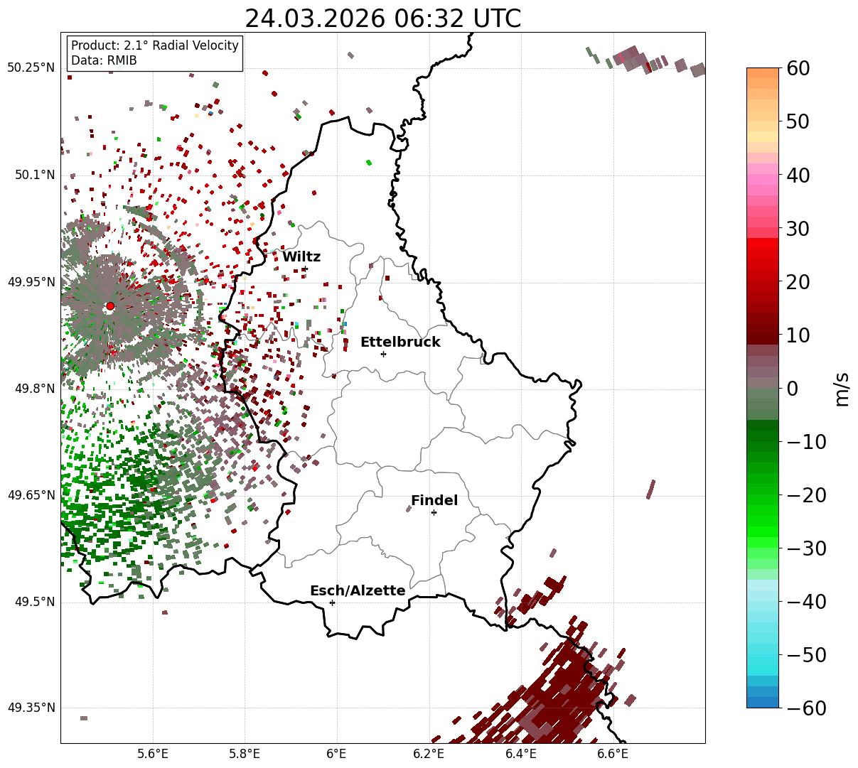Click the 6.6°E longitude tick label
The height and width of the screenshot is (768, 858).
[x=613, y=754]
